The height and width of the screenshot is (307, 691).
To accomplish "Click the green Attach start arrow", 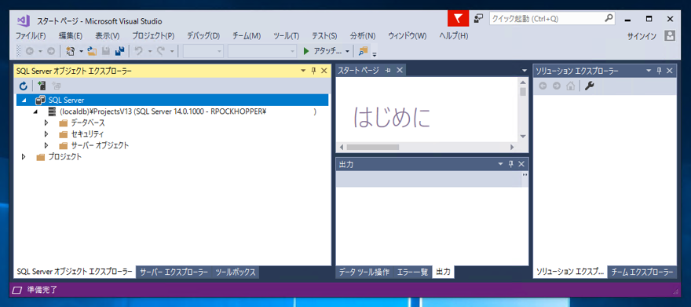I will click(306, 51).
